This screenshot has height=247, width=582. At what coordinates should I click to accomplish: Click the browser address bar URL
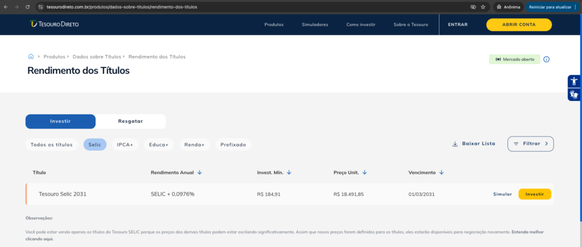pyautogui.click(x=122, y=7)
